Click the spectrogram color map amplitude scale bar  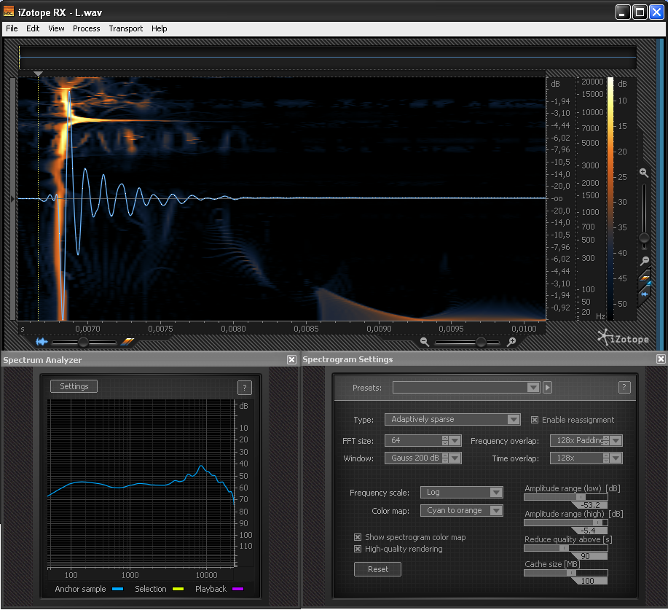point(610,199)
